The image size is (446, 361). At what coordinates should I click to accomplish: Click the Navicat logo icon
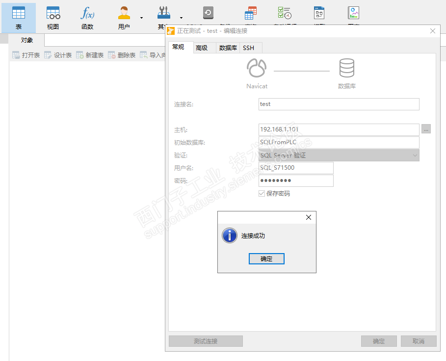pos(257,68)
